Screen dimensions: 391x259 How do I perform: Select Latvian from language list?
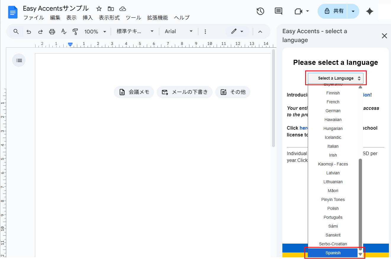(x=333, y=173)
